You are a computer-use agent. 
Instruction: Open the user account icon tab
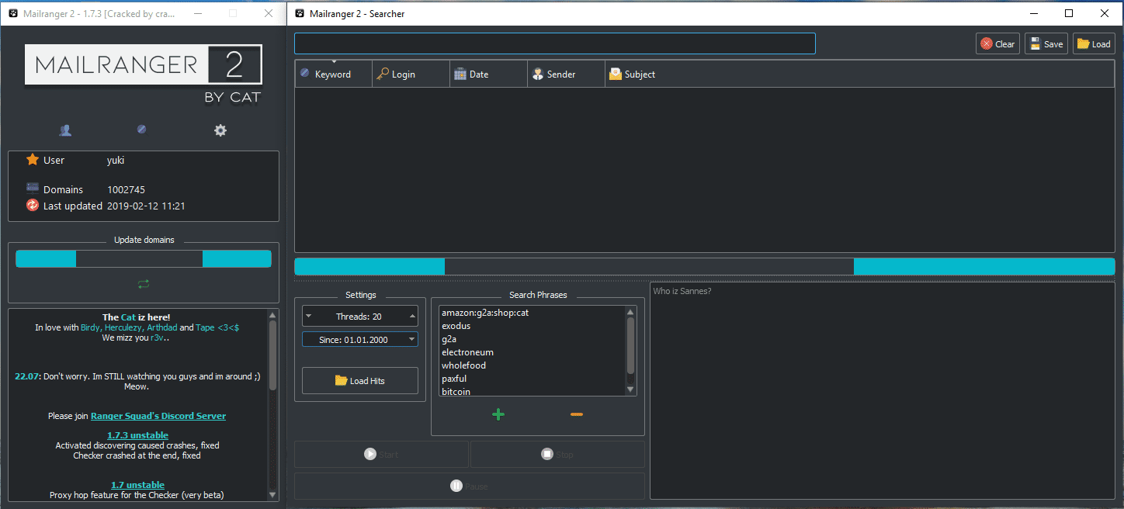tap(65, 130)
